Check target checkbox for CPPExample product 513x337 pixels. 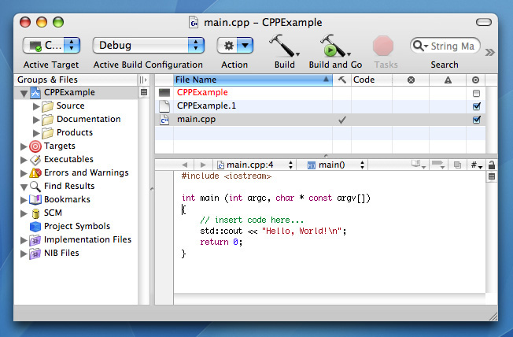pyautogui.click(x=476, y=93)
